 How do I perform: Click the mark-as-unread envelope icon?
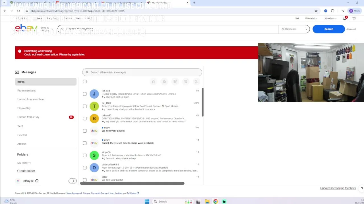coord(175,82)
